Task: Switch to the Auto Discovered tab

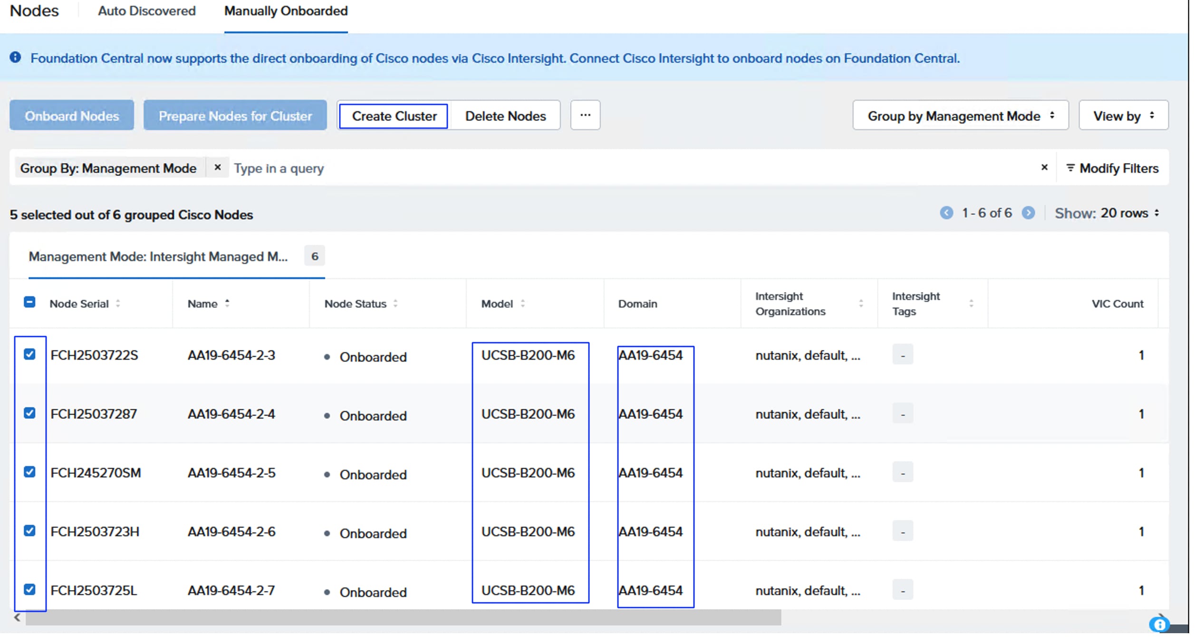Action: coord(146,11)
